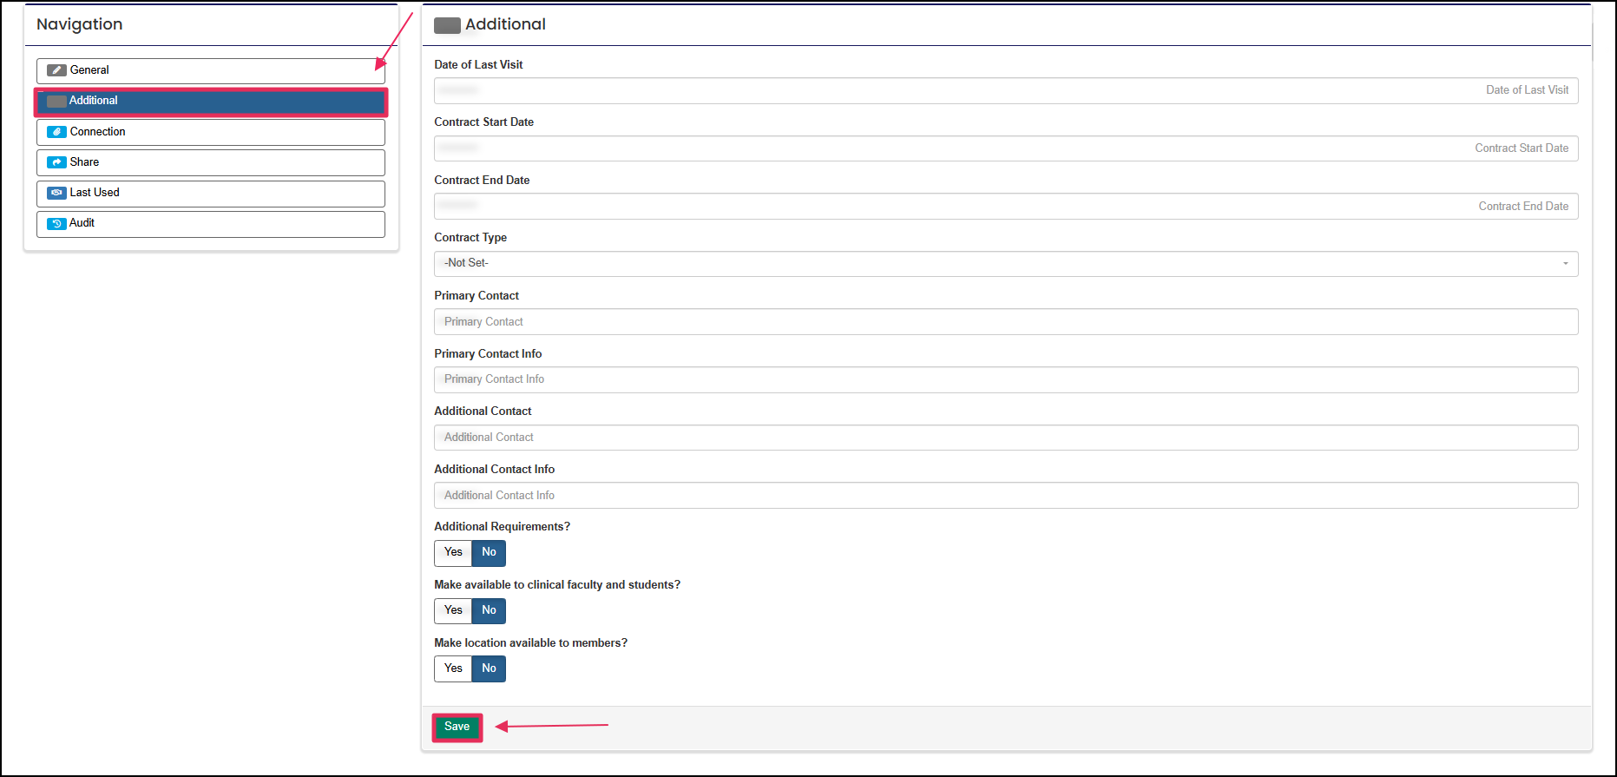Focus the Date of Last Visit field
1617x777 pixels.
tap(1006, 90)
